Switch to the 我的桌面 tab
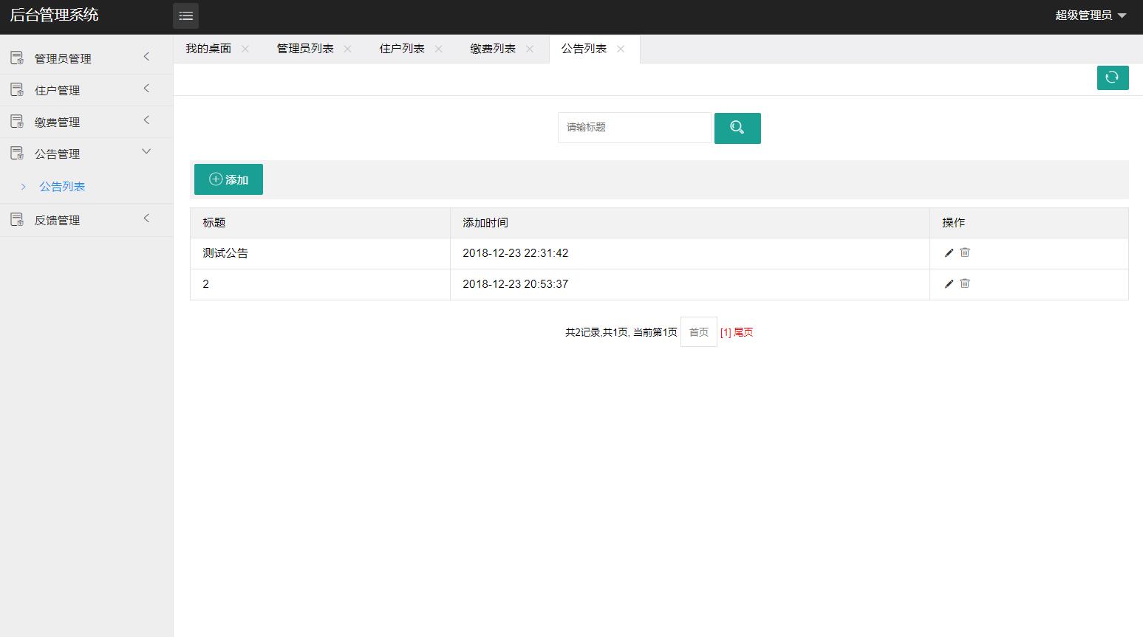The height and width of the screenshot is (637, 1143). 208,49
